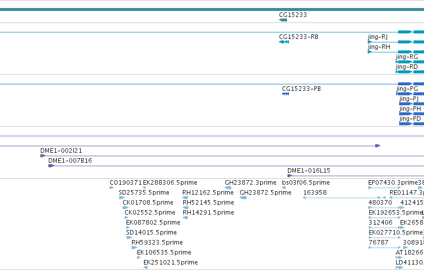Click the CK01708.5prime EST label

click(148, 203)
